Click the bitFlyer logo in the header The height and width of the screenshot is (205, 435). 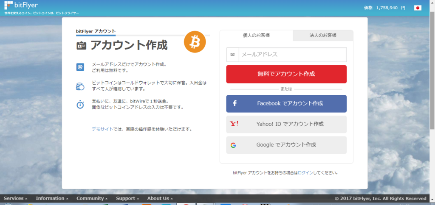point(21,5)
